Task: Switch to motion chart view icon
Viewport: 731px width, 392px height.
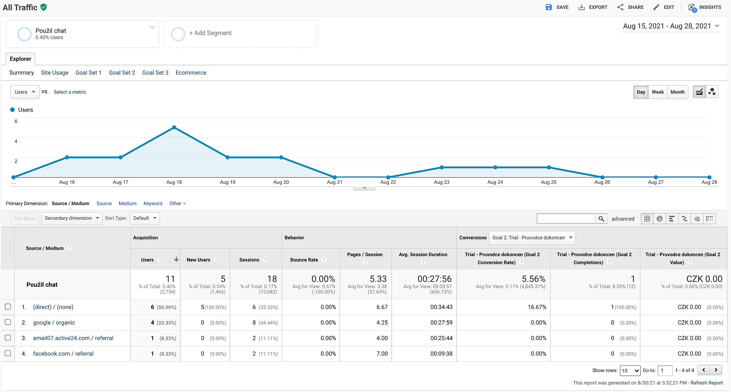Action: (x=712, y=92)
